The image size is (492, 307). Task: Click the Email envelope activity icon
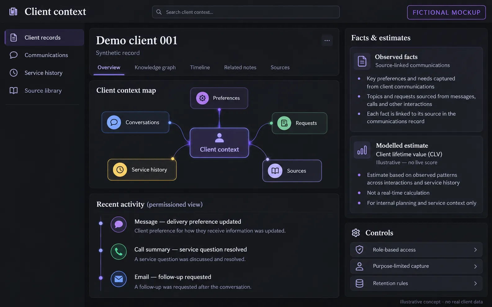tap(119, 279)
